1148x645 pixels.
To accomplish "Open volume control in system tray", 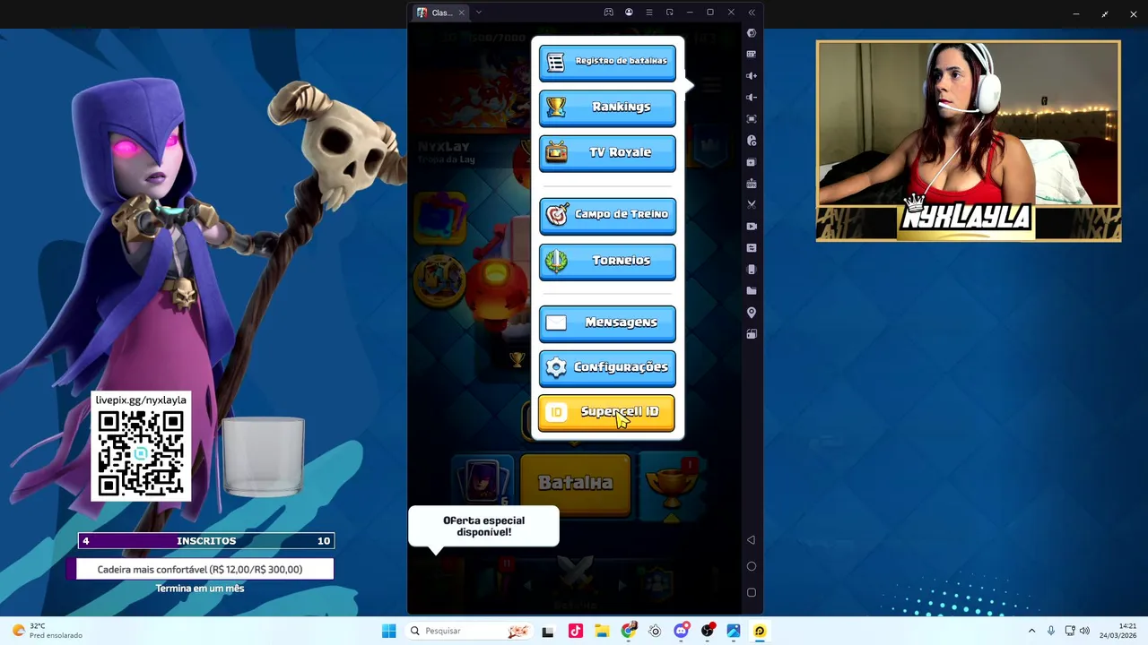I will point(1084,631).
